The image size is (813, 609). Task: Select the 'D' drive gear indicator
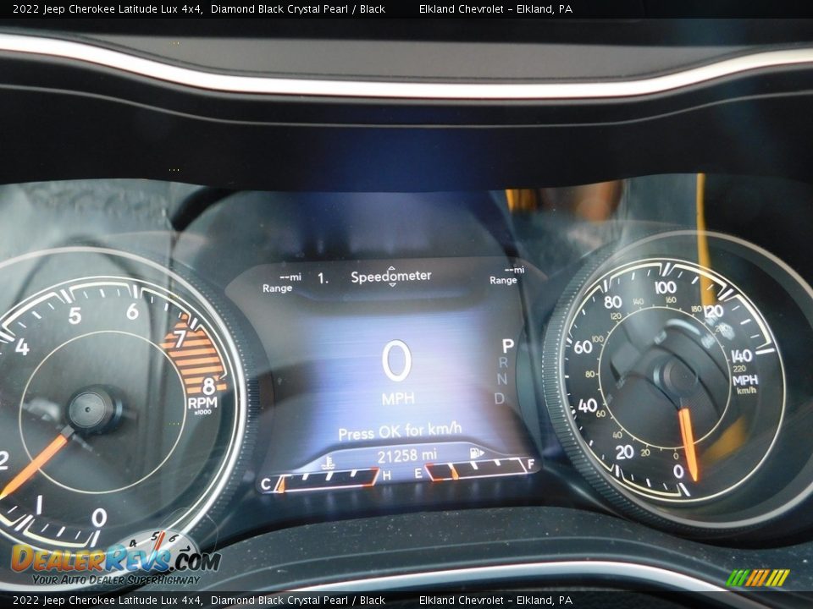tap(499, 398)
